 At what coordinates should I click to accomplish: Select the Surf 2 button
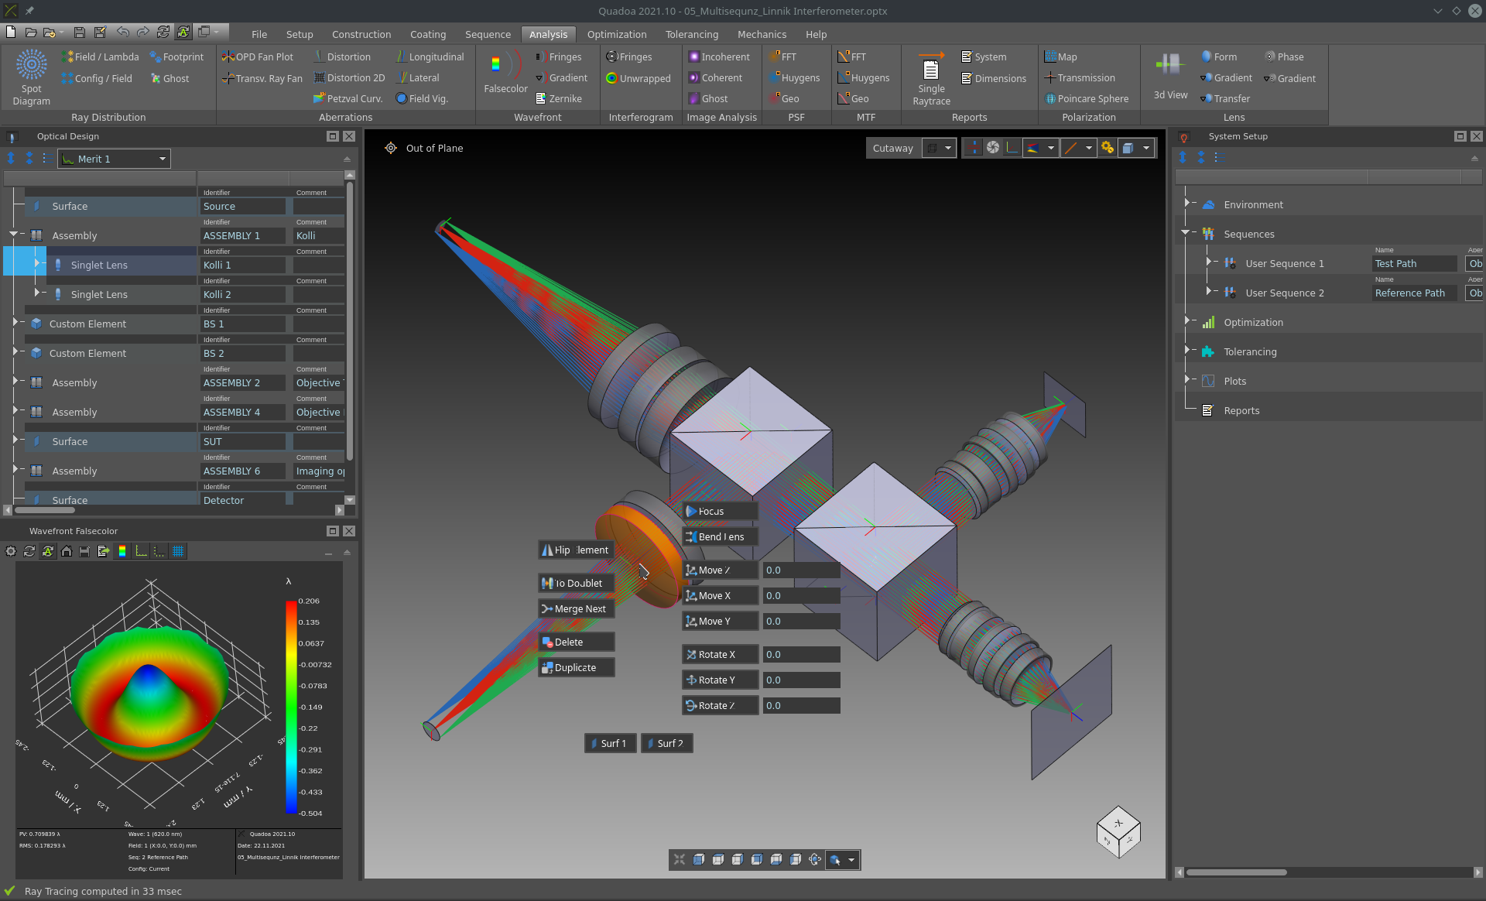(667, 744)
